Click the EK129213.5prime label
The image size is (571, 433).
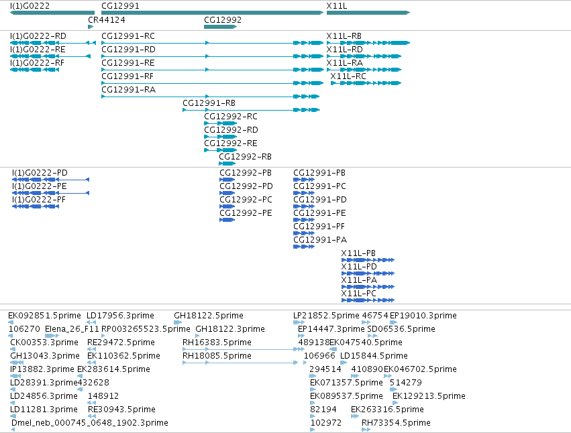[429, 396]
